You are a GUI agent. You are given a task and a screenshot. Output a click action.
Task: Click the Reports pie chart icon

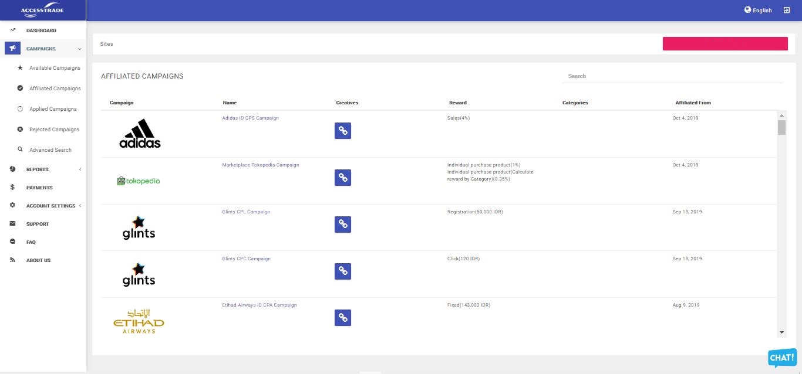coord(13,169)
